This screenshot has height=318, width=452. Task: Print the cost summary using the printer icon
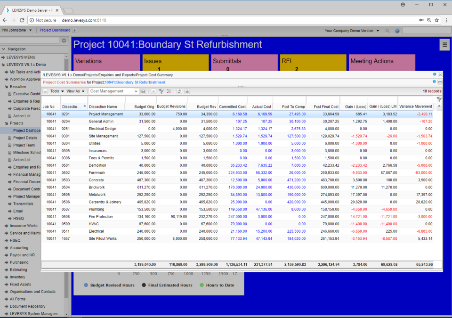(x=187, y=91)
